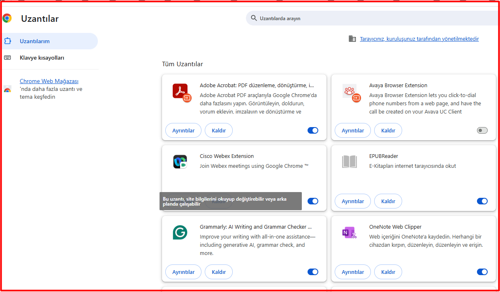Open Ayrıntılar for Avaya Browser Extension
This screenshot has width=500, height=292.
click(353, 130)
